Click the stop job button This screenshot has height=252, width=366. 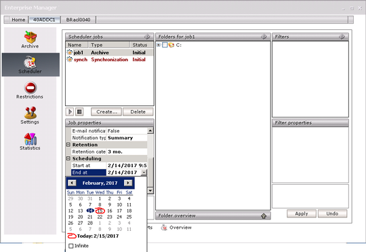(x=79, y=112)
